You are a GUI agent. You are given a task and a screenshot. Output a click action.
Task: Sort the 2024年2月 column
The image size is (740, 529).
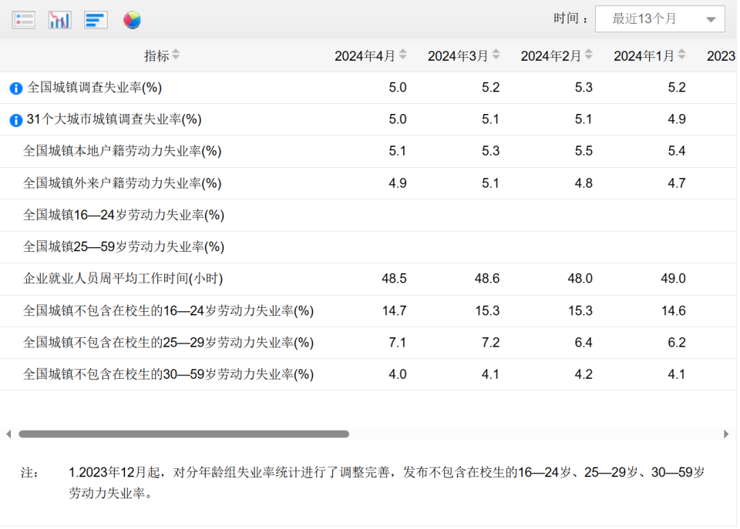click(x=588, y=55)
